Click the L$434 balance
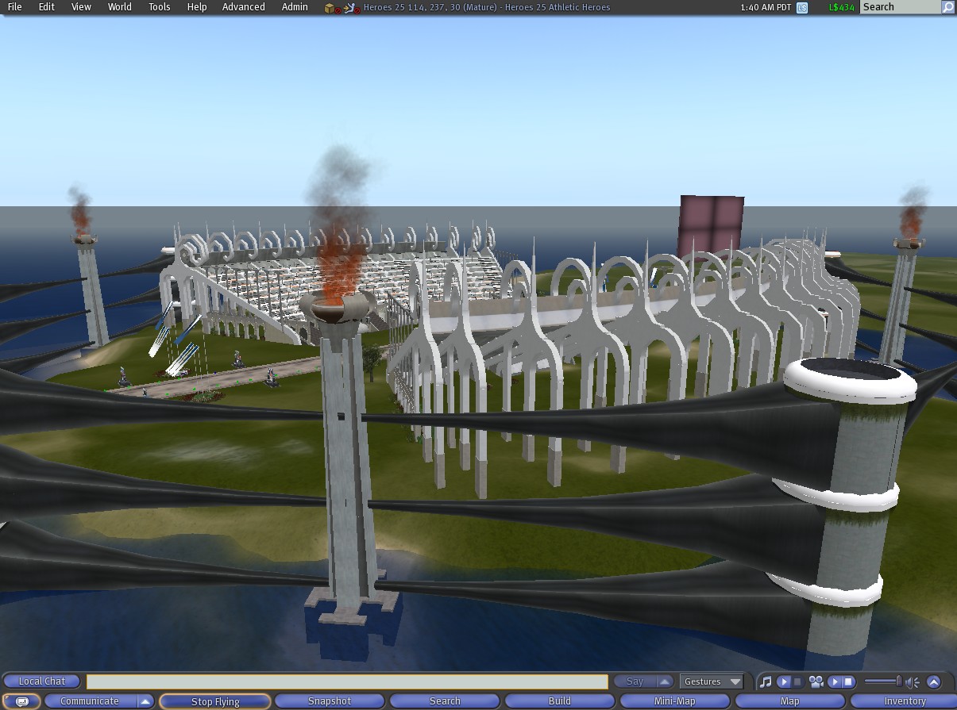957x710 pixels. [x=841, y=7]
